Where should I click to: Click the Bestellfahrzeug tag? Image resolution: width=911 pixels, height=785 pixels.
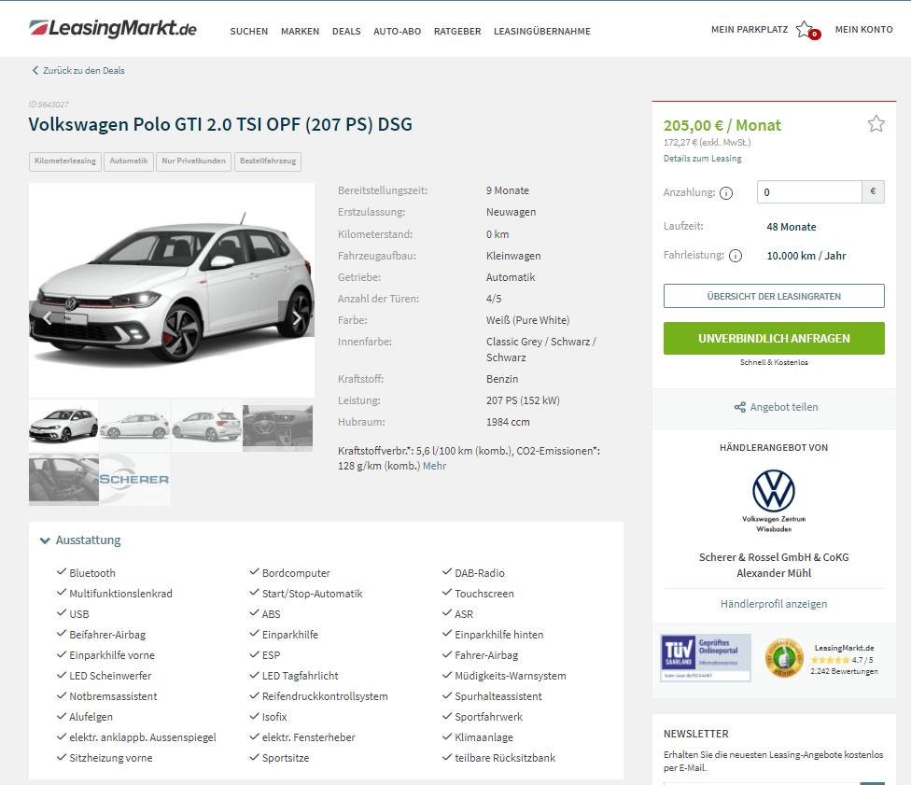[268, 161]
